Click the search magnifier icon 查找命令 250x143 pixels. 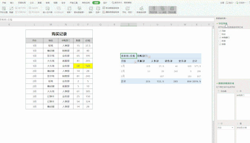[x=113, y=3]
